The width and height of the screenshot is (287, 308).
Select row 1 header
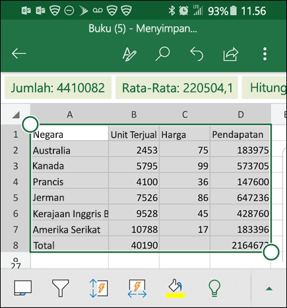click(x=15, y=134)
